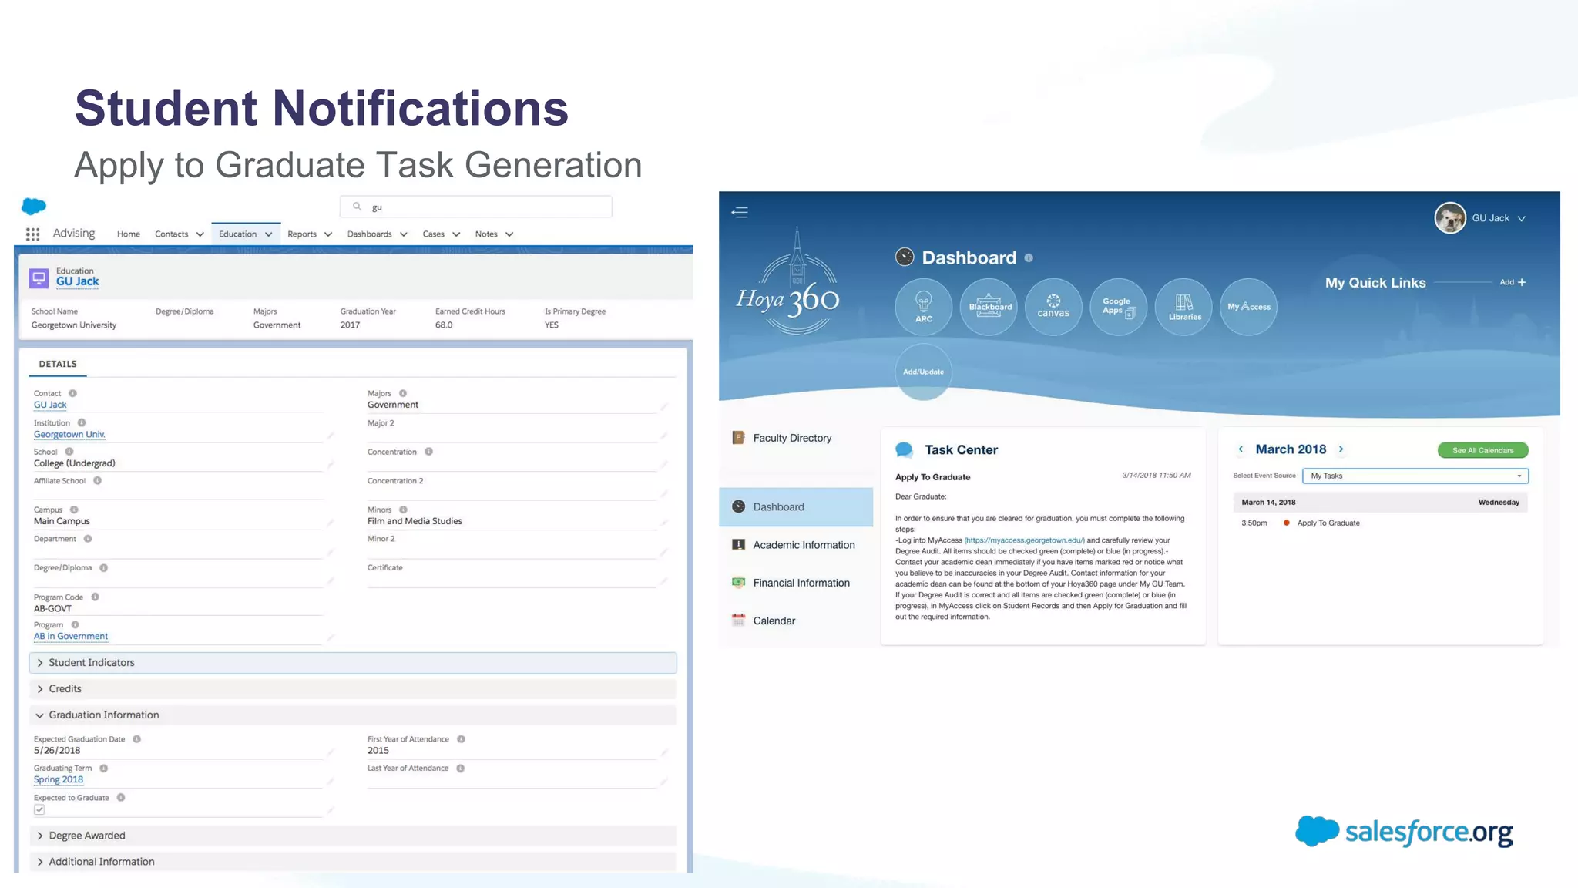The image size is (1578, 888).
Task: Go to previous month in calendar
Action: coord(1241,449)
